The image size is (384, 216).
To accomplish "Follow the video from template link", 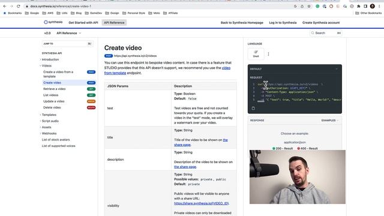I will pos(226,68).
